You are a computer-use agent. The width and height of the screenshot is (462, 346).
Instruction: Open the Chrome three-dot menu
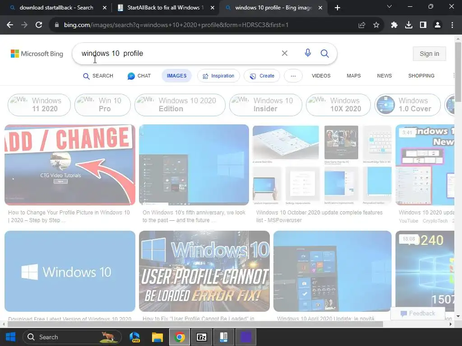[452, 25]
